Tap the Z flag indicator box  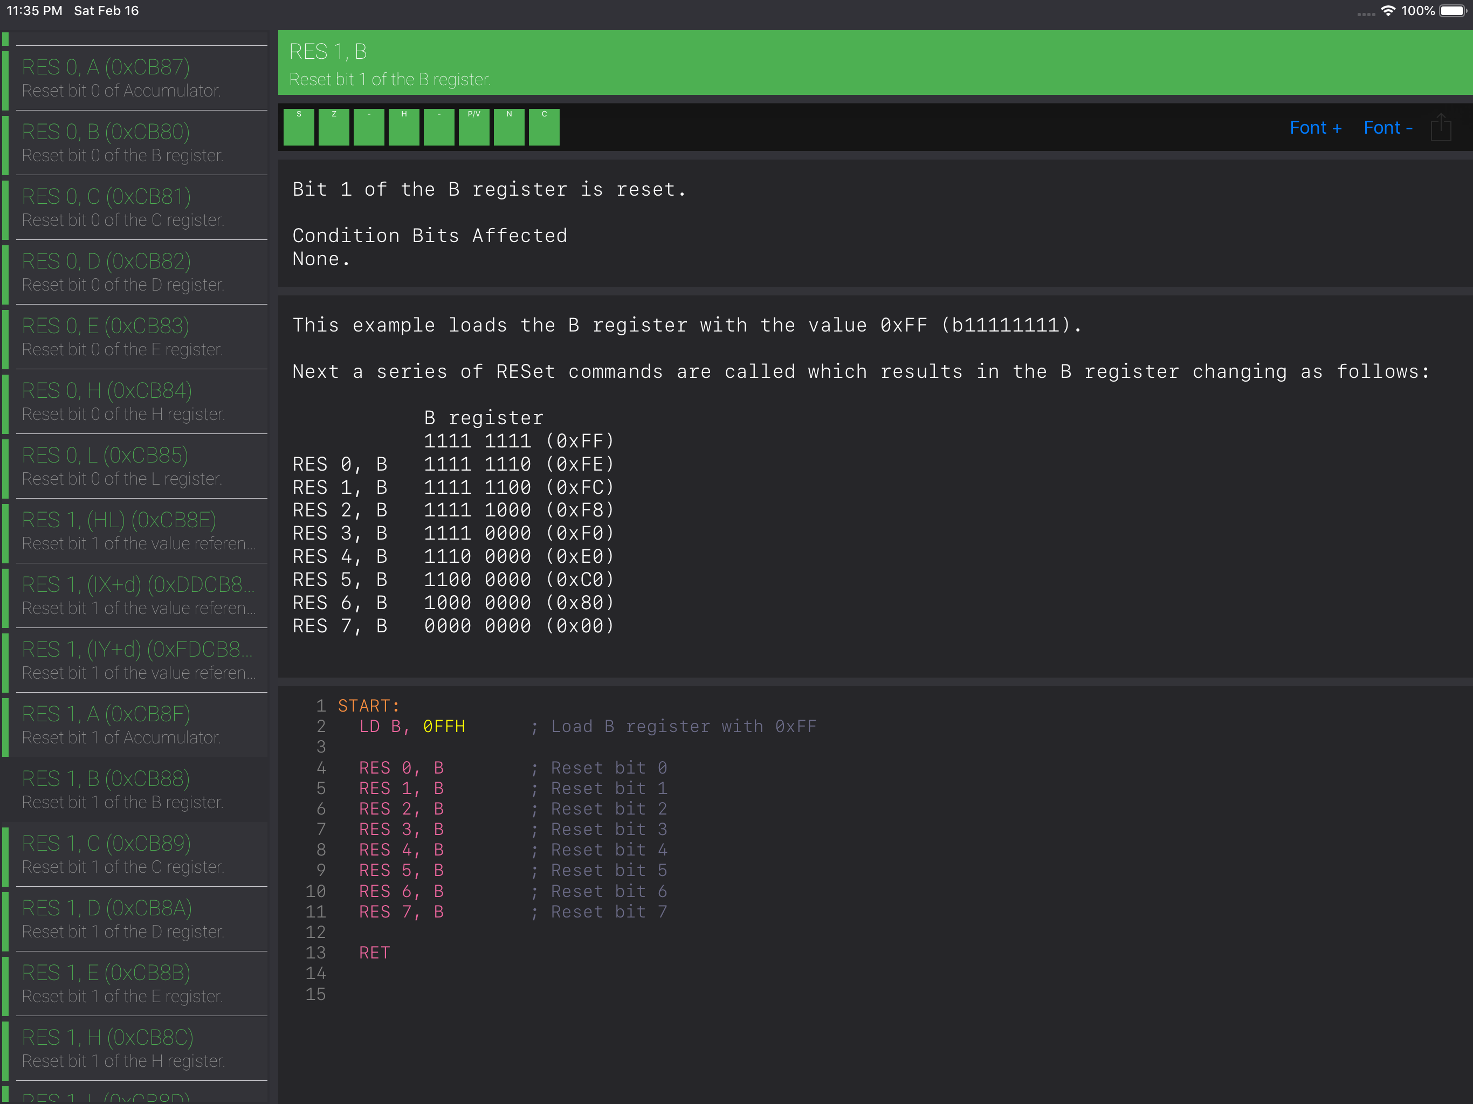pyautogui.click(x=334, y=127)
